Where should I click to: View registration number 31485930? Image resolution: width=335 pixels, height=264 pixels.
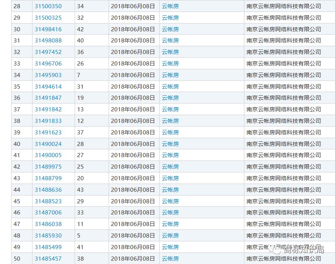48,236
